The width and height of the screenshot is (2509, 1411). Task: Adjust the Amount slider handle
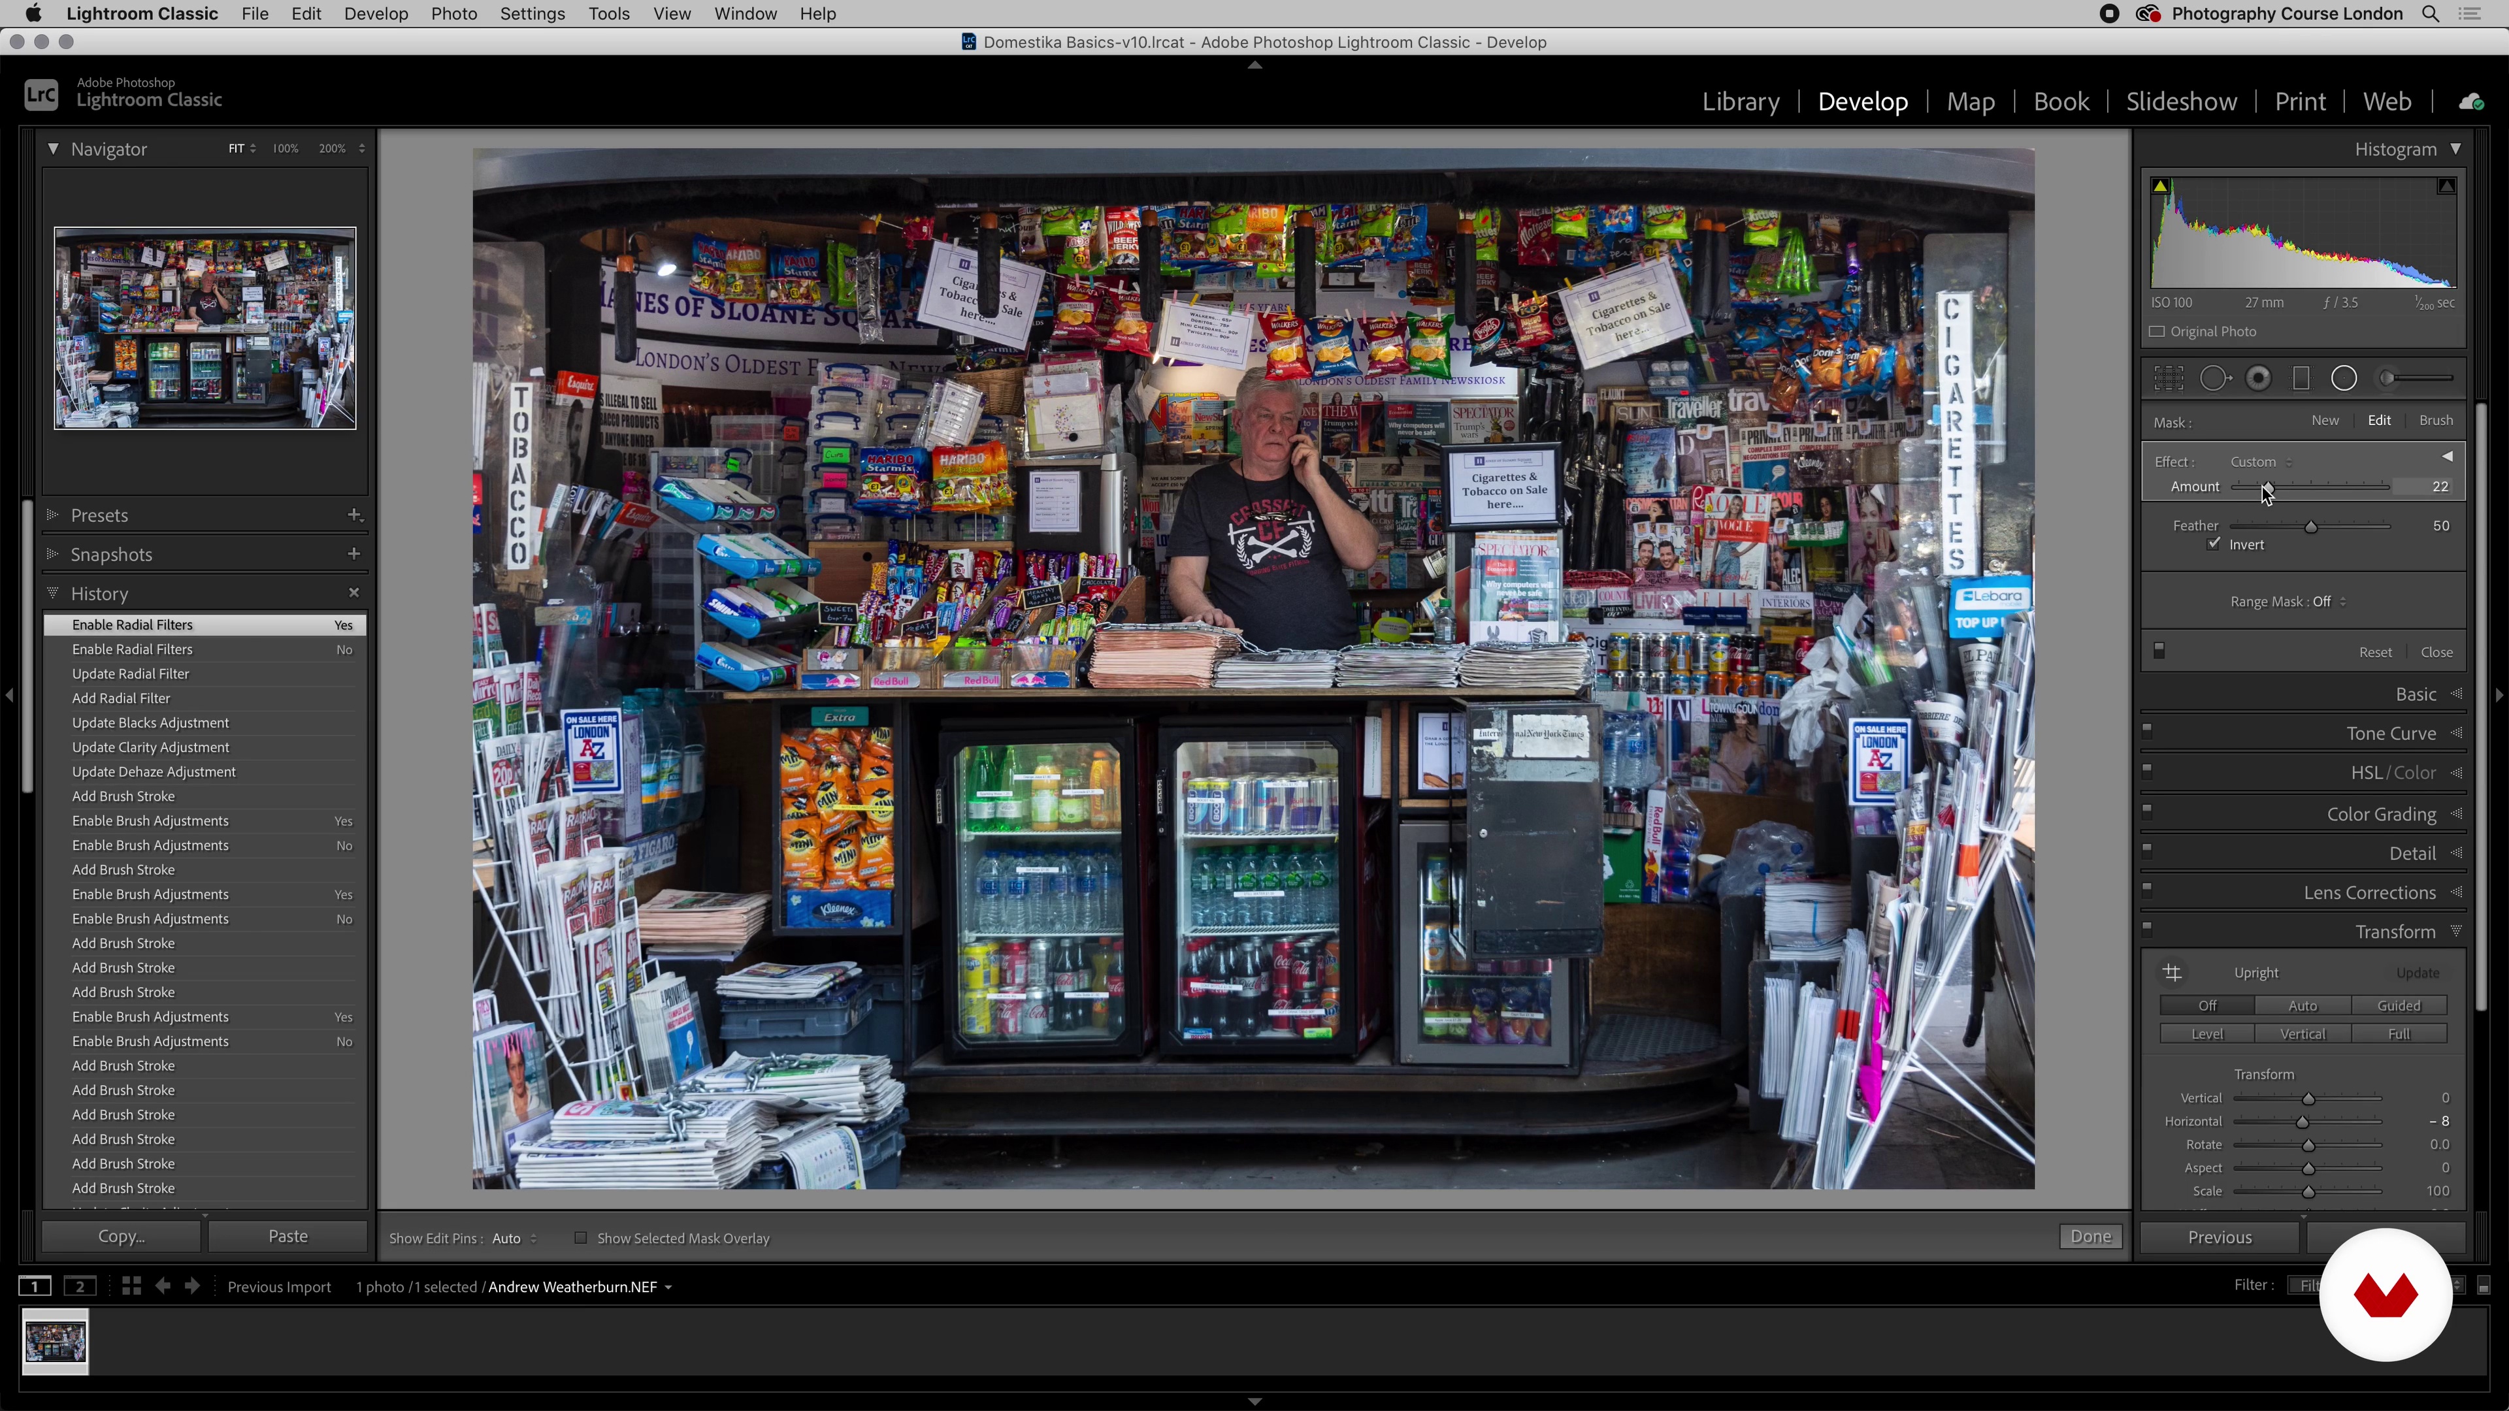[x=2267, y=487]
